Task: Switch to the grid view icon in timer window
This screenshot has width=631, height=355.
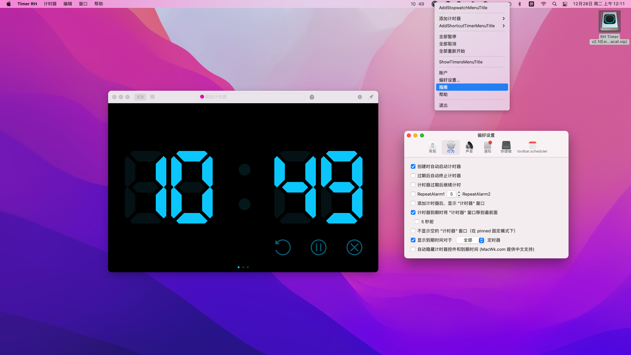Action: (152, 97)
